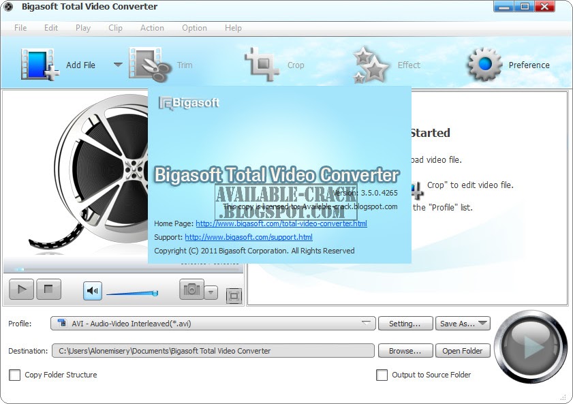Viewport: 573px width, 404px height.
Task: Open the Bigasoft Home Page link
Action: tap(281, 223)
